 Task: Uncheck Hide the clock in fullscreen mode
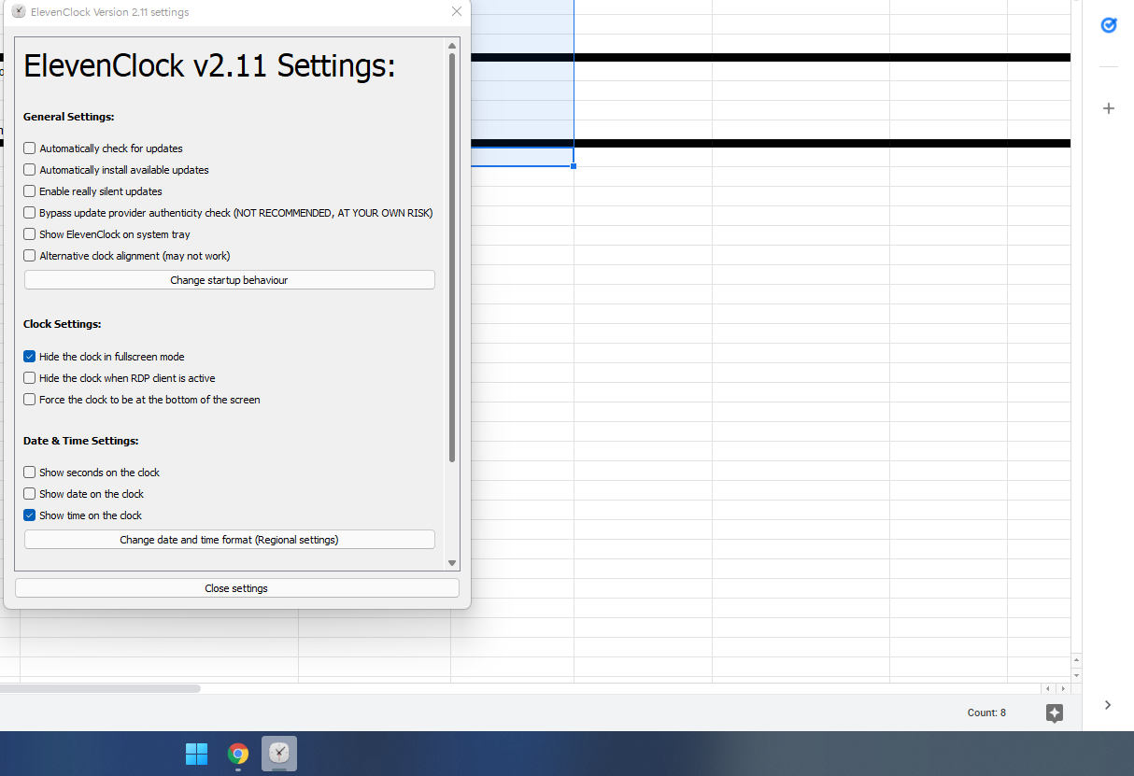pos(29,356)
